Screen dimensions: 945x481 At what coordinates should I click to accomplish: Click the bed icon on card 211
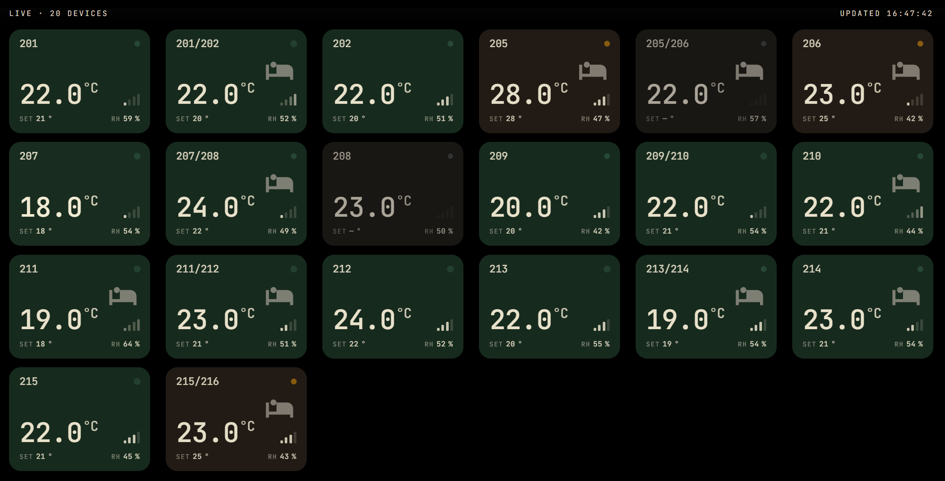click(123, 296)
